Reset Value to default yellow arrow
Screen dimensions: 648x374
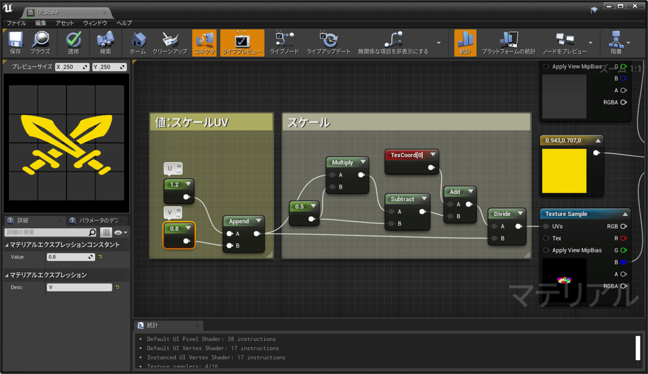[100, 257]
